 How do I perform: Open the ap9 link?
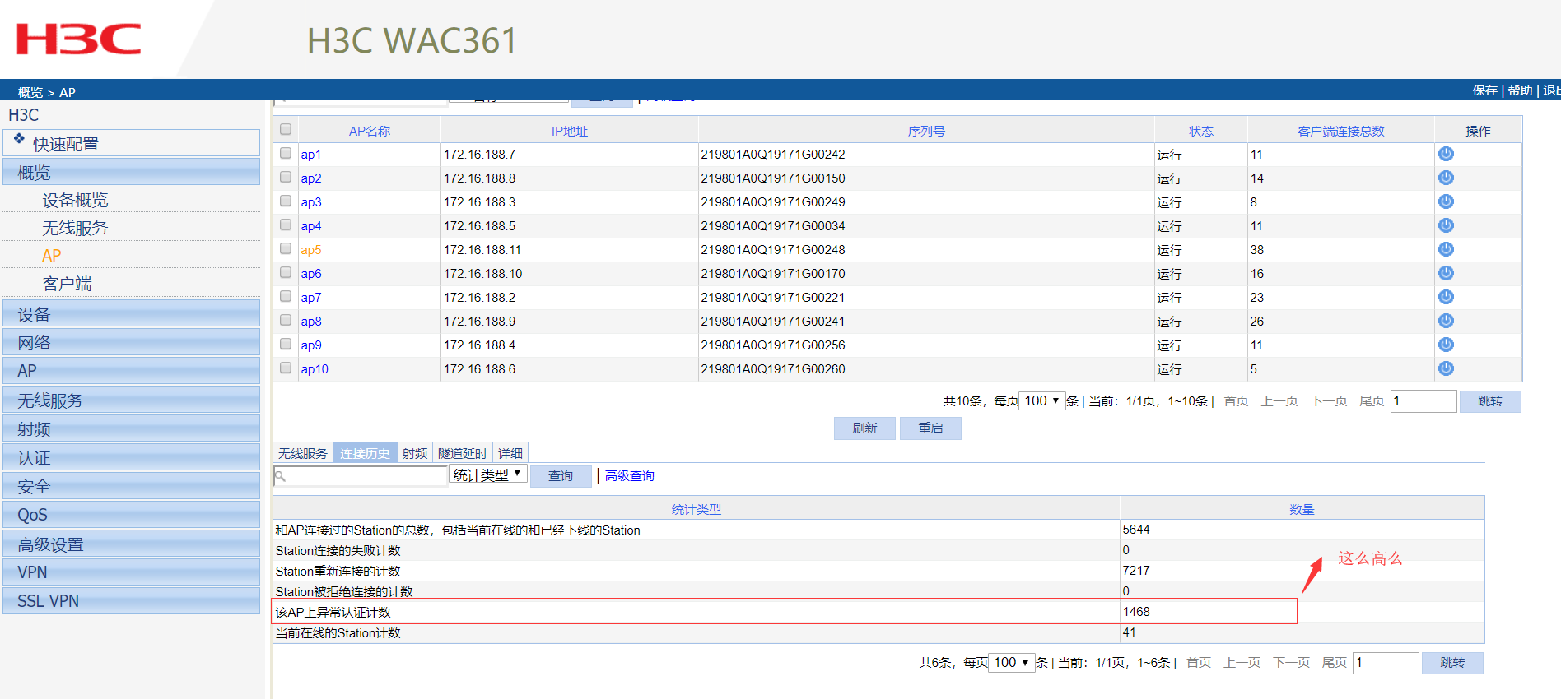coord(311,345)
